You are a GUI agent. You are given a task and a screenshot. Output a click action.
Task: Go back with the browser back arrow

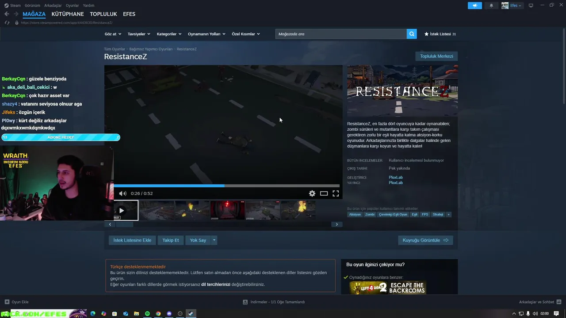7,14
